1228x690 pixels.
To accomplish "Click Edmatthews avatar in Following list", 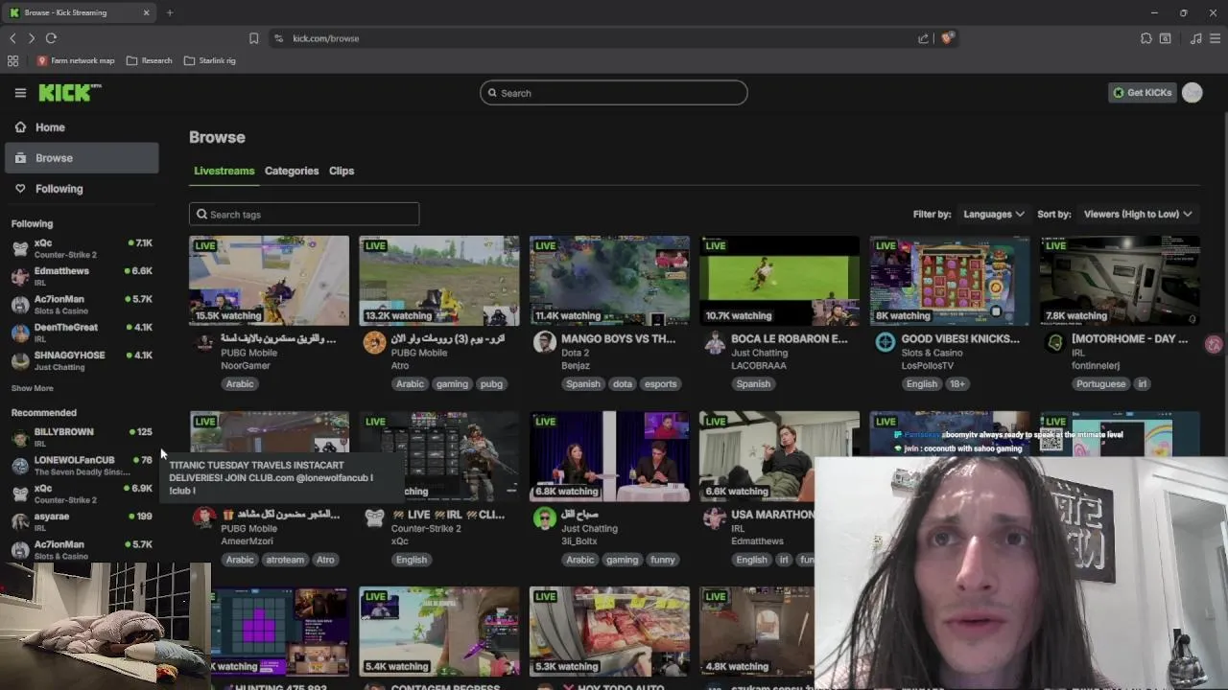I will point(20,277).
